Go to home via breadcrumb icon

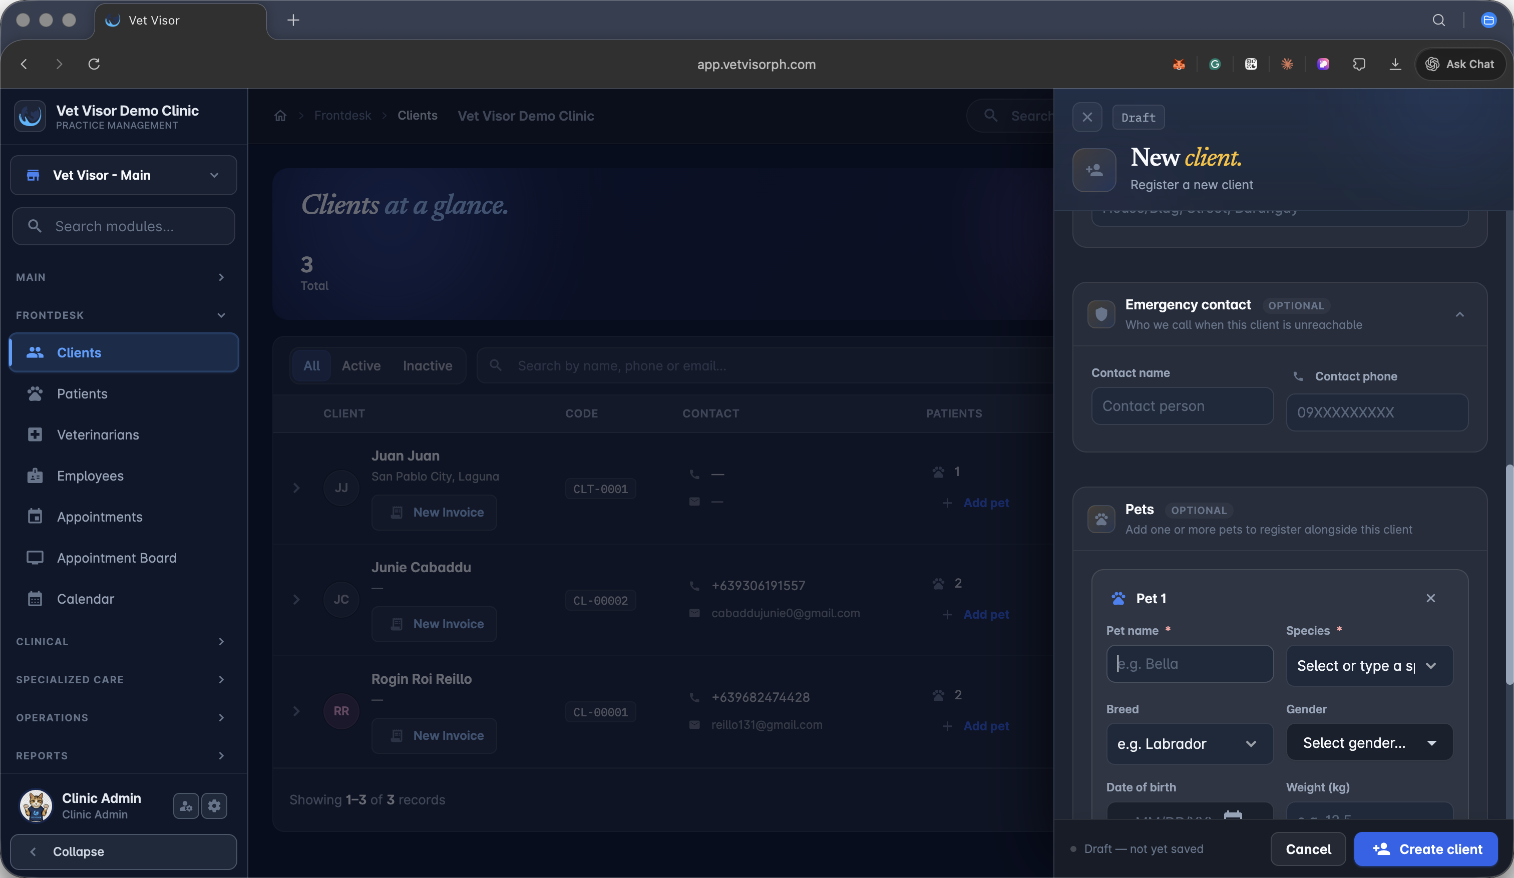(x=280, y=115)
